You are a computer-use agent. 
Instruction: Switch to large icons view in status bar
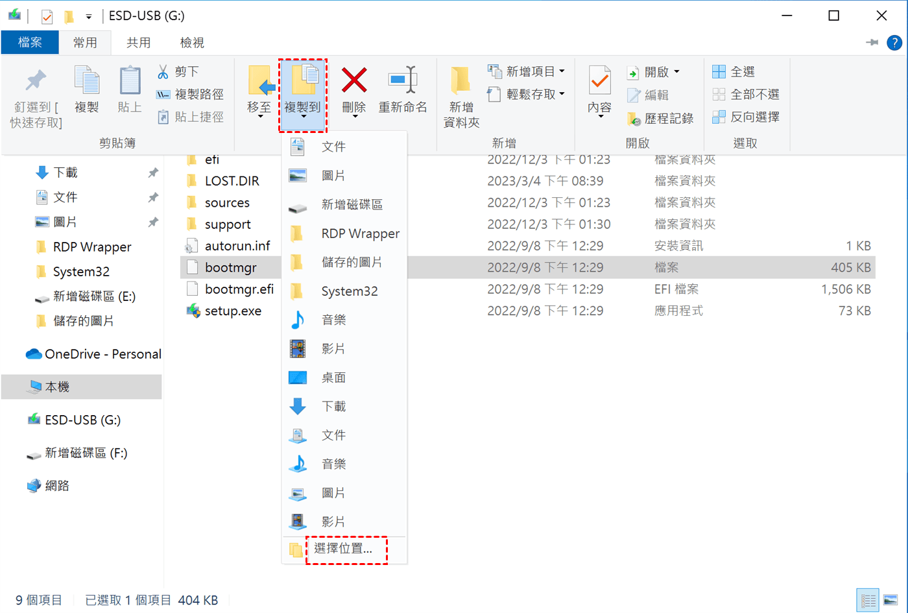point(891,600)
